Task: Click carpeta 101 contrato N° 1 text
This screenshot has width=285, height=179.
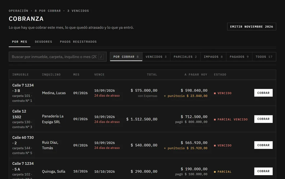Action: [x=22, y=98]
